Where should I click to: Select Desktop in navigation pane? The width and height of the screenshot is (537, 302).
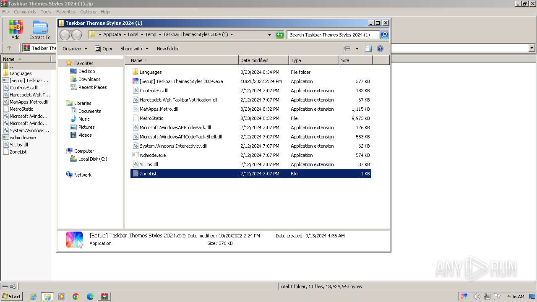point(86,71)
